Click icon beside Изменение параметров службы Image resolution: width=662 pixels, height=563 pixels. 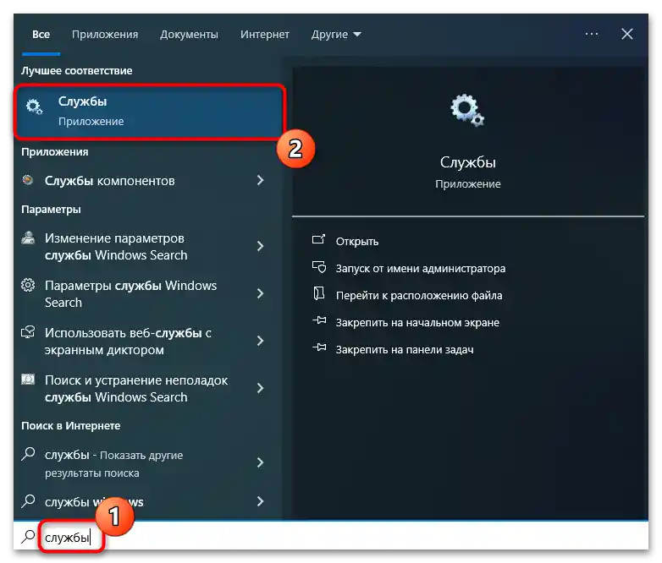(28, 238)
